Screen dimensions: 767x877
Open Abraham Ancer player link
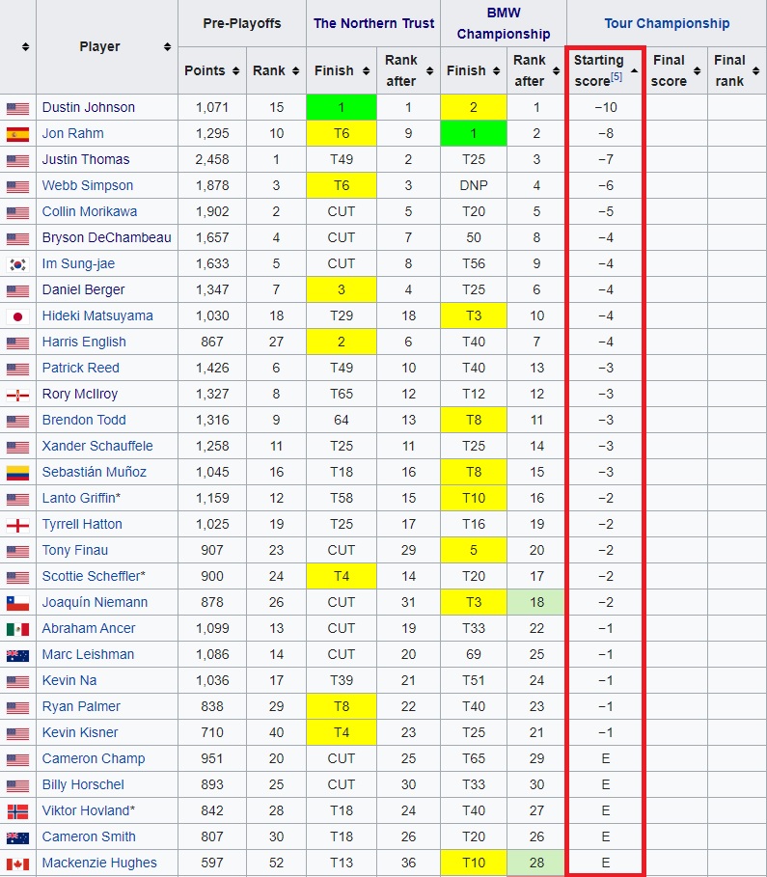point(89,628)
